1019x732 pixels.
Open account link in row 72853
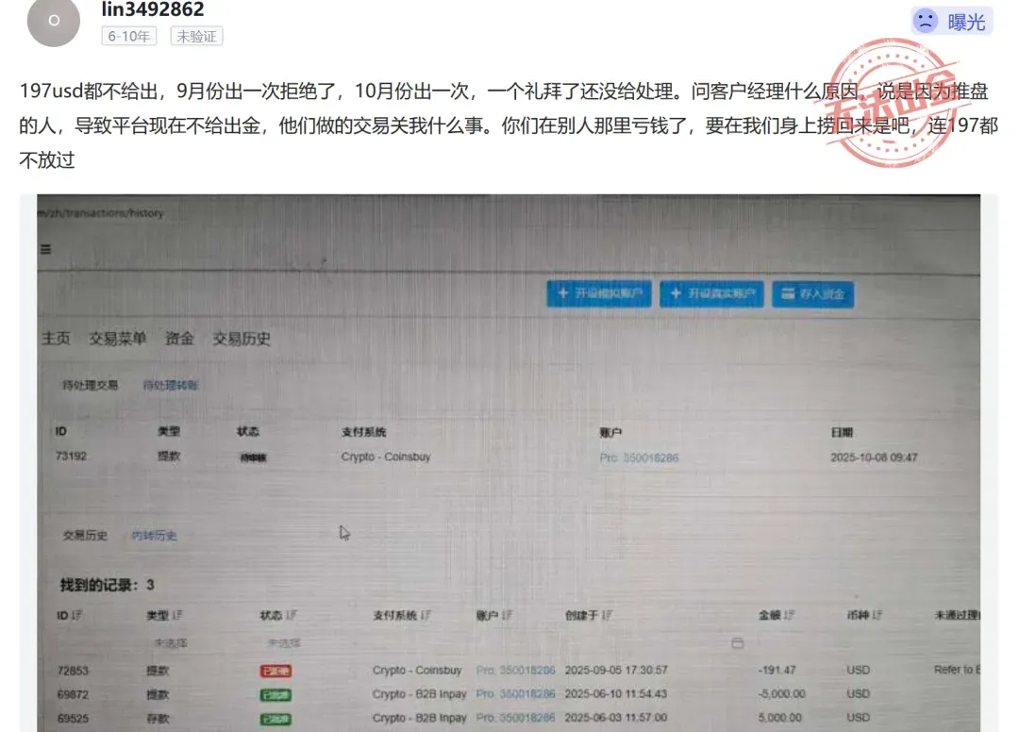516,671
